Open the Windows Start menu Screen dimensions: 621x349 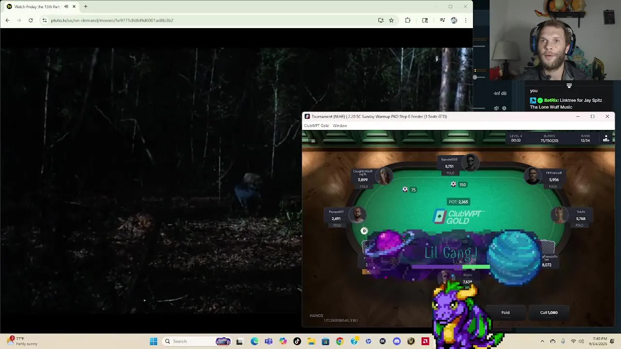[153, 341]
